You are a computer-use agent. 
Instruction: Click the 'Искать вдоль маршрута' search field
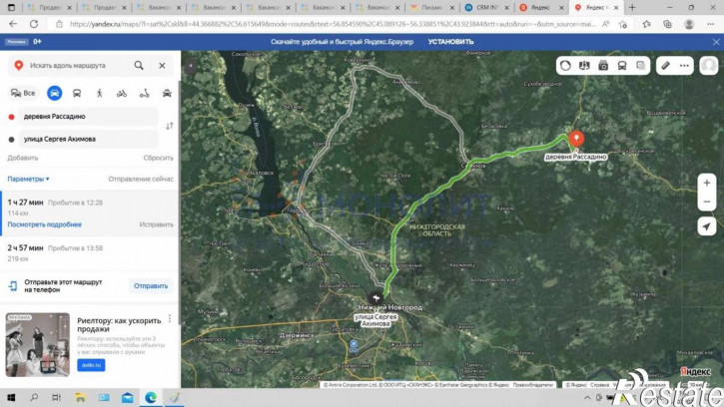coord(76,66)
